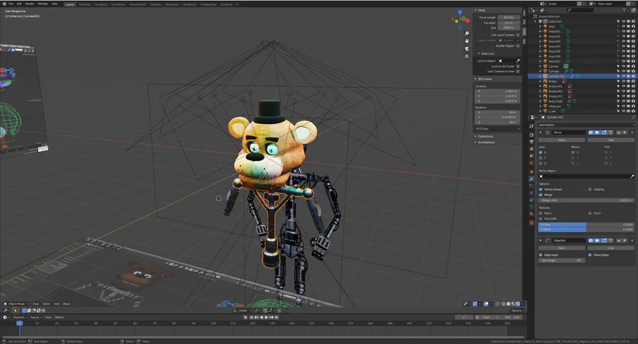Click the timeline Play button

point(267,317)
